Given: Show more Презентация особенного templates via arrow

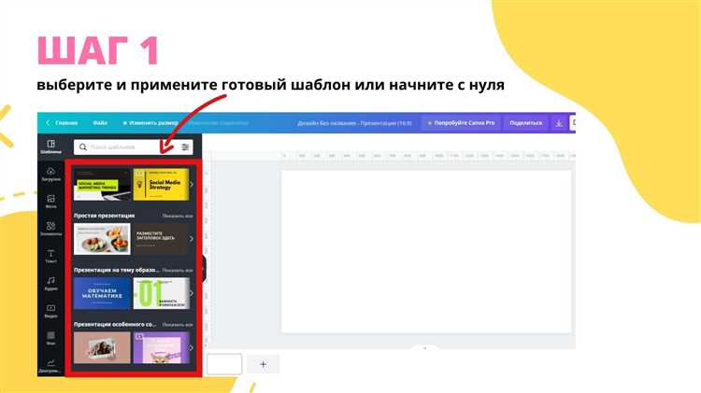Looking at the screenshot, I should tap(192, 348).
